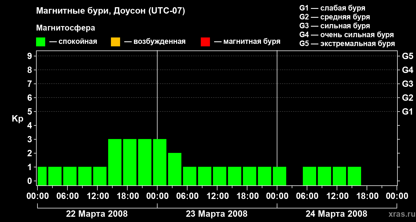Select the "Магнитосфера" heading
The height and width of the screenshot is (222, 416).
tap(65, 28)
